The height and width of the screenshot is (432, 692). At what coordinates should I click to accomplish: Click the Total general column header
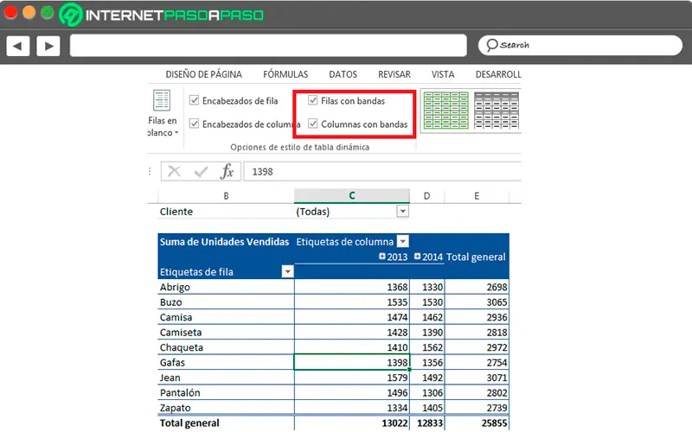click(476, 257)
